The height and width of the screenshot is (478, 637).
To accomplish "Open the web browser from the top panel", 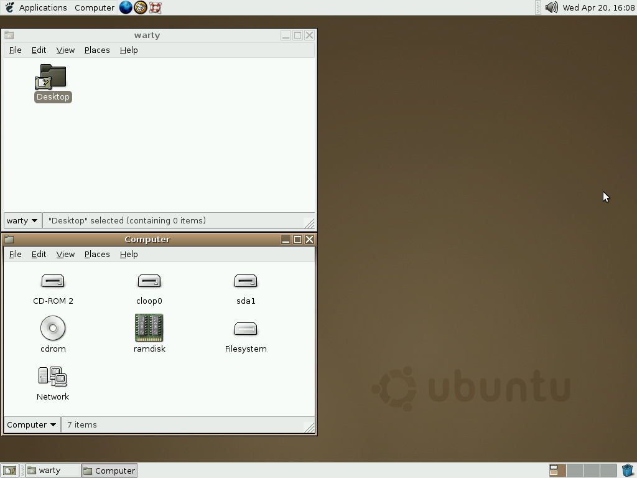I will 126,7.
